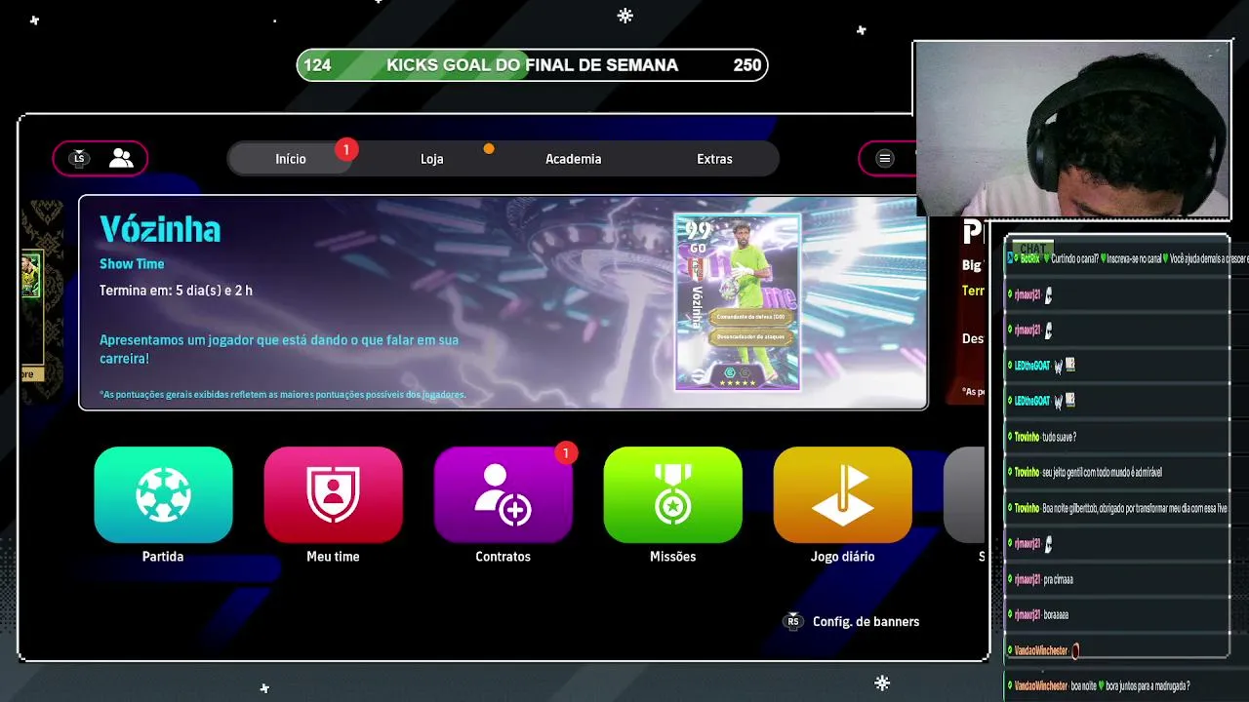The image size is (1249, 702).
Task: Open the friends list icon with LS badge
Action: (101, 158)
